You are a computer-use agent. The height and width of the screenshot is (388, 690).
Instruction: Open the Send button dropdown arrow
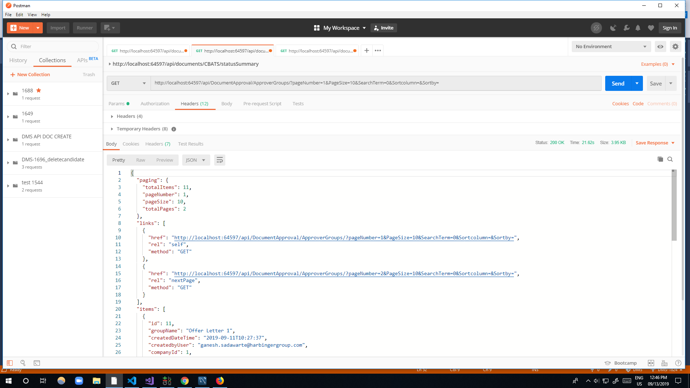637,83
